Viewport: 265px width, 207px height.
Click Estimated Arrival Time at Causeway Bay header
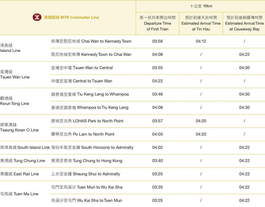(244, 23)
